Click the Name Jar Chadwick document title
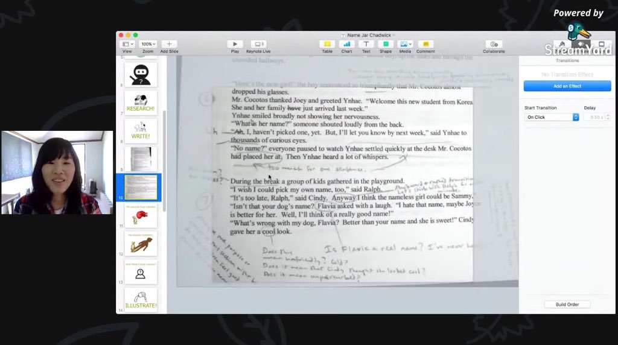The height and width of the screenshot is (345, 618). click(x=369, y=35)
